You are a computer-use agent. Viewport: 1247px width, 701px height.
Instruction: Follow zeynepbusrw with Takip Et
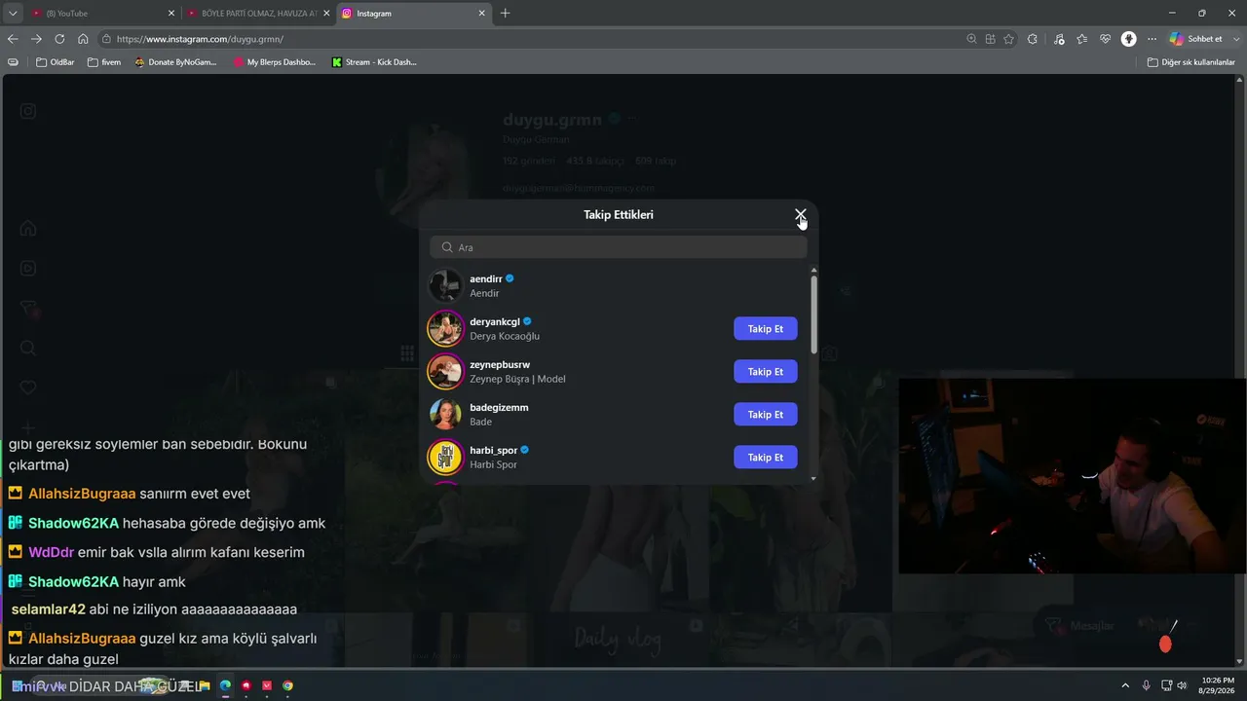point(765,372)
